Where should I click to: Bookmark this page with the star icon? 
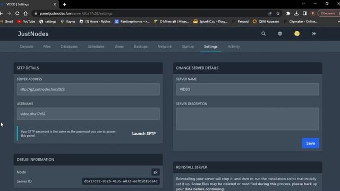click(278, 13)
